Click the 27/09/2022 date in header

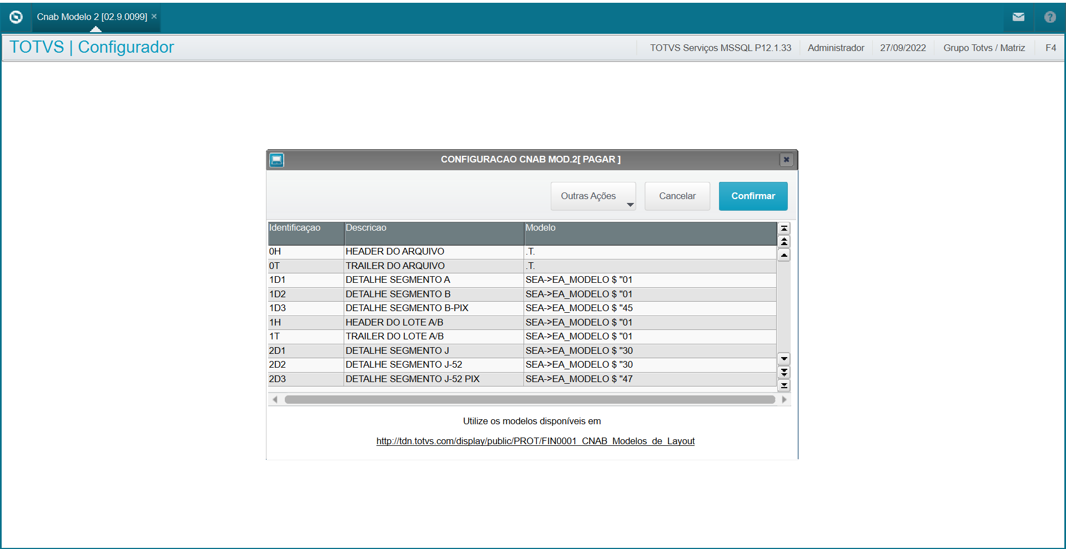[x=903, y=48]
